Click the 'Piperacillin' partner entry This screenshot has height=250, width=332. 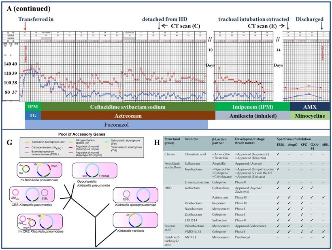pyautogui.click(x=221, y=169)
